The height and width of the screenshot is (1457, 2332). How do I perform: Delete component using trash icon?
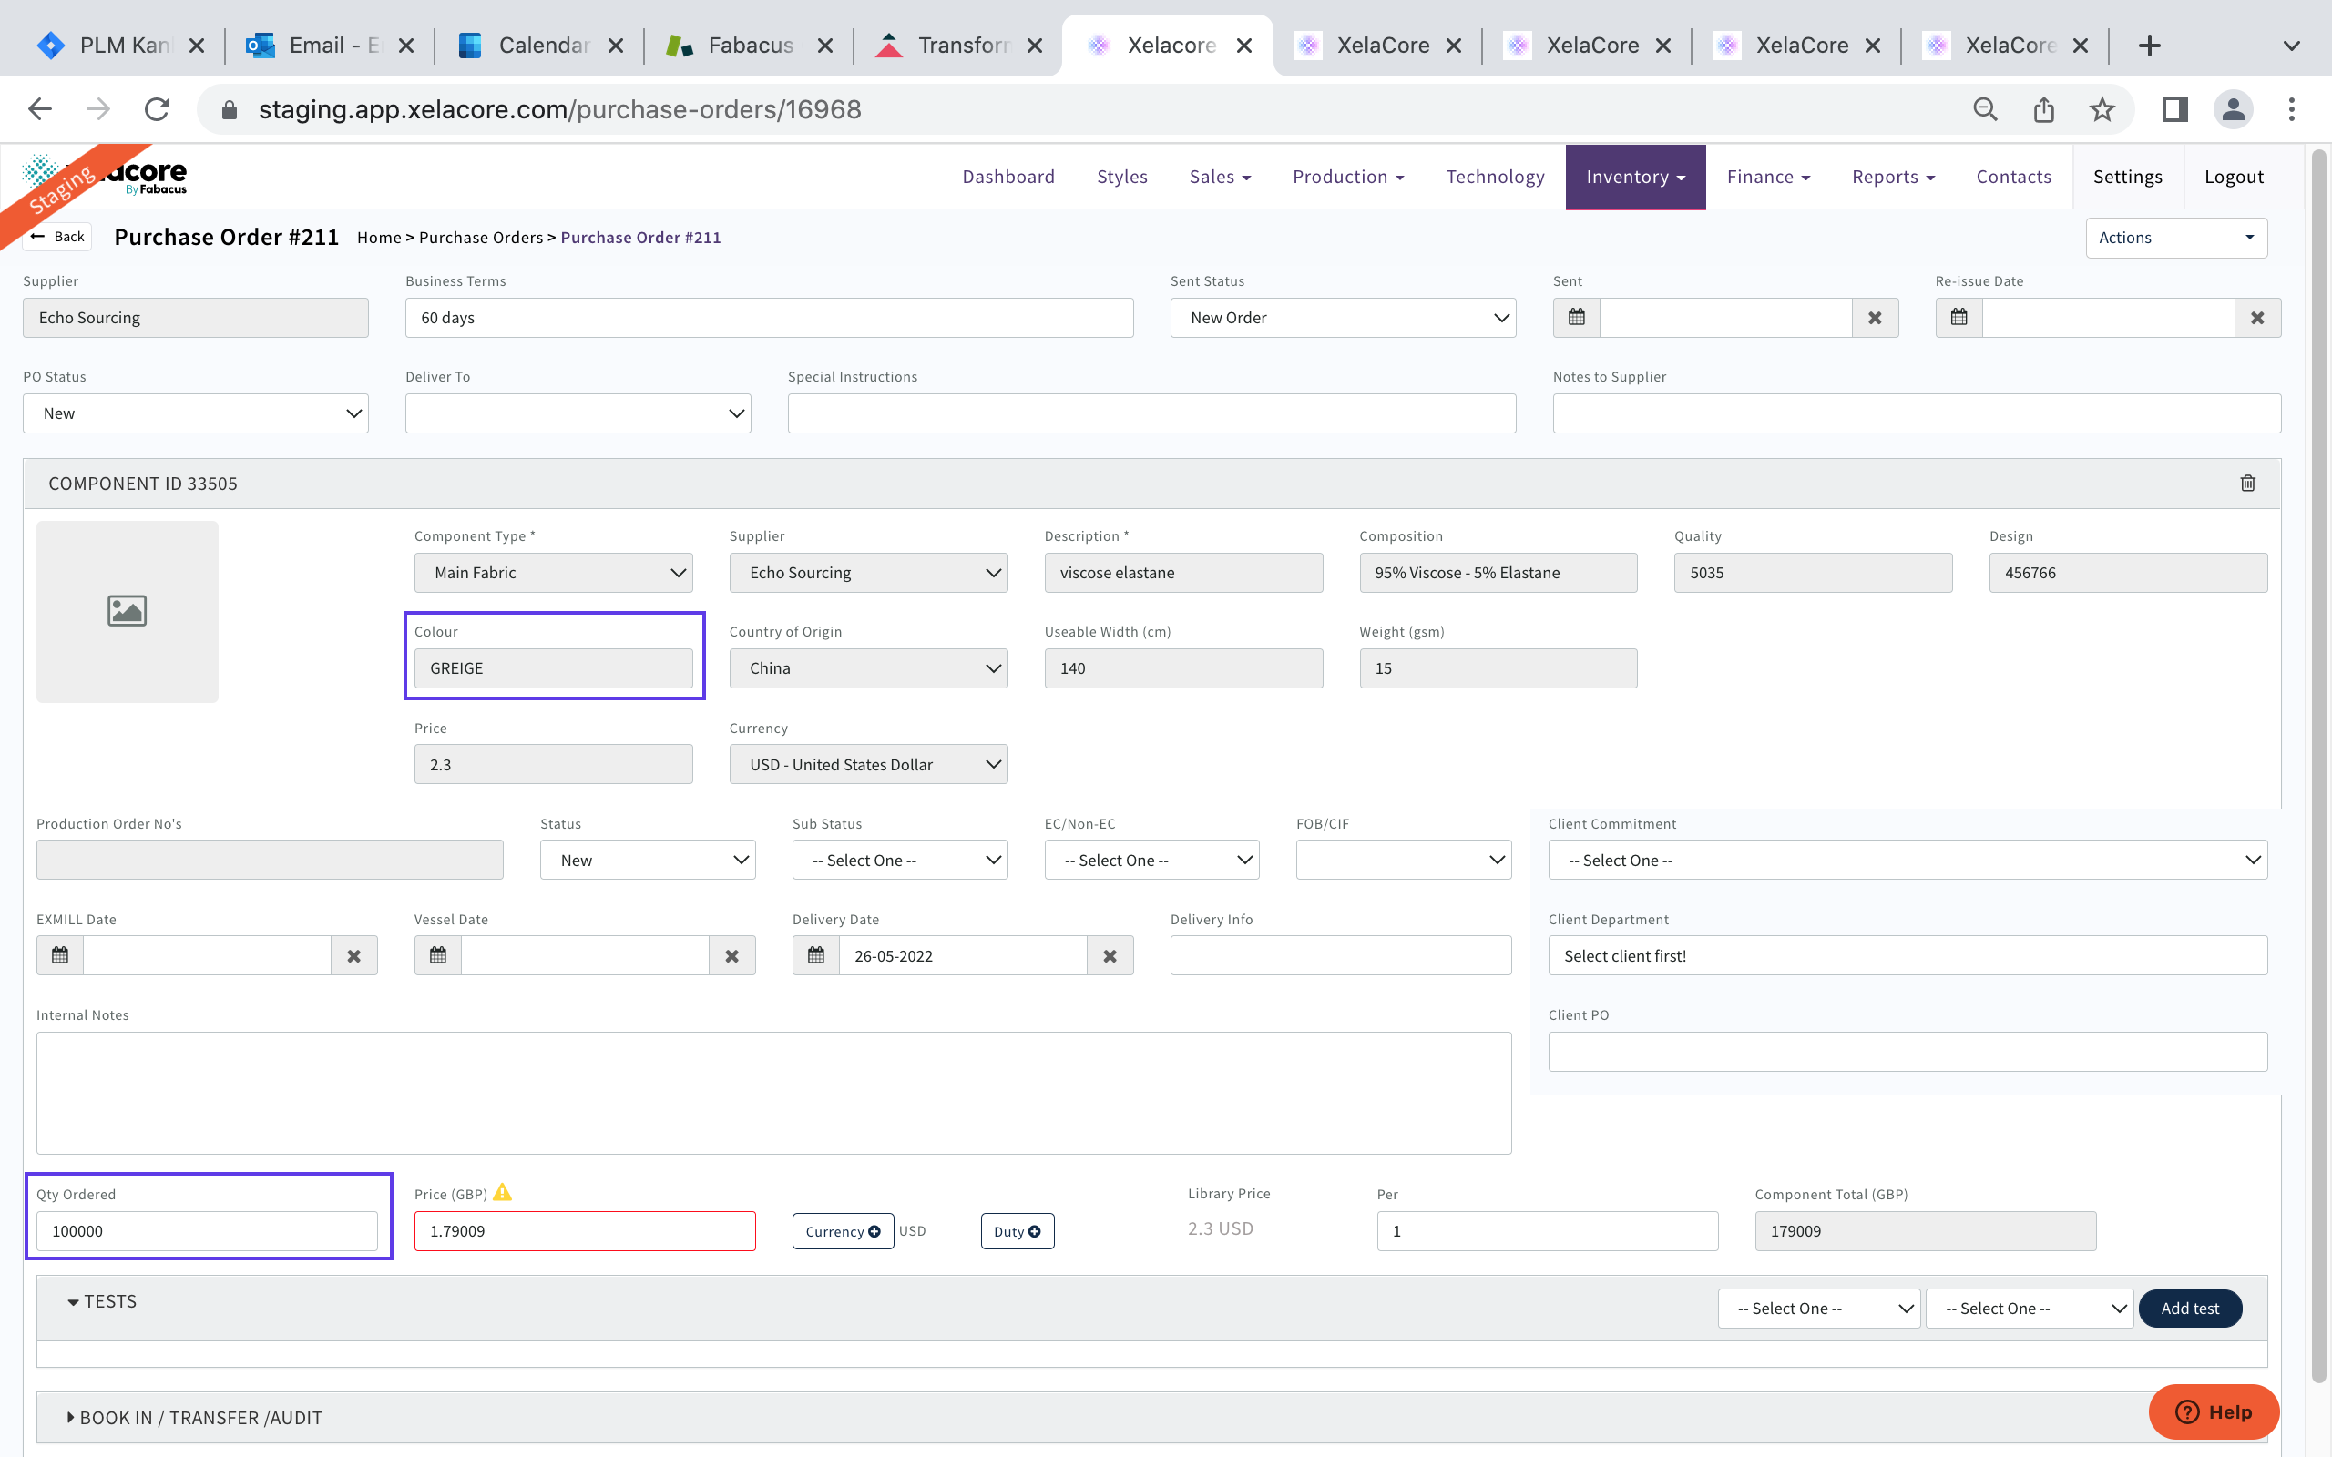(2247, 484)
